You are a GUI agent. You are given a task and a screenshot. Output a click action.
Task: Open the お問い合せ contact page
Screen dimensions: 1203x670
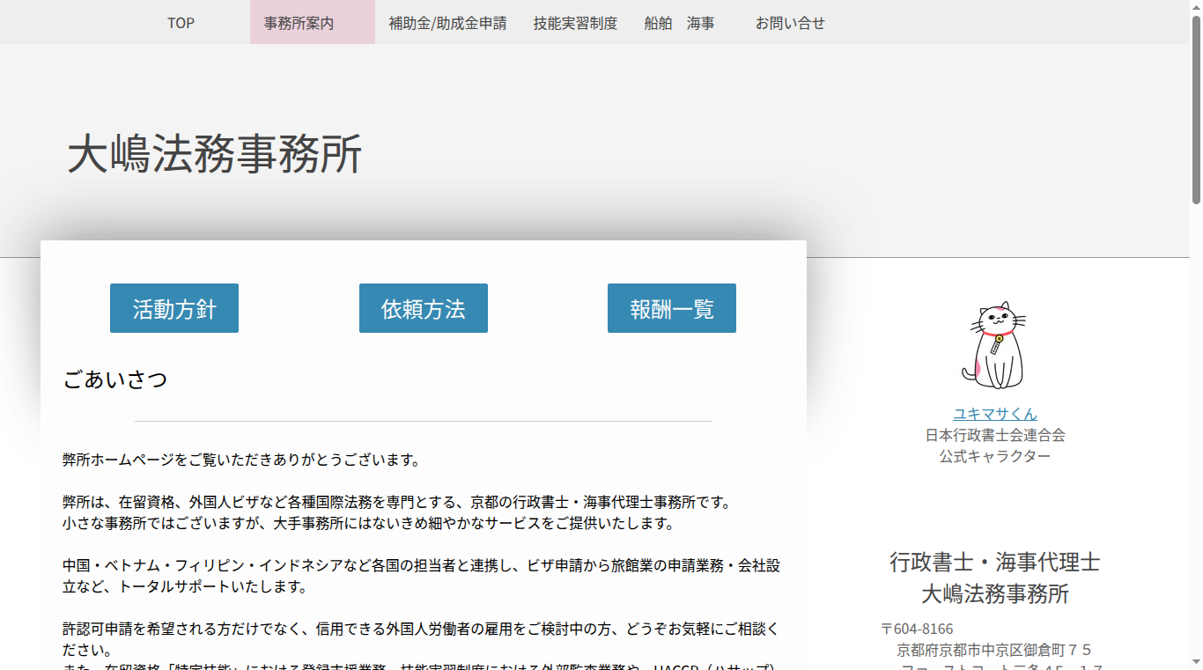click(x=790, y=23)
